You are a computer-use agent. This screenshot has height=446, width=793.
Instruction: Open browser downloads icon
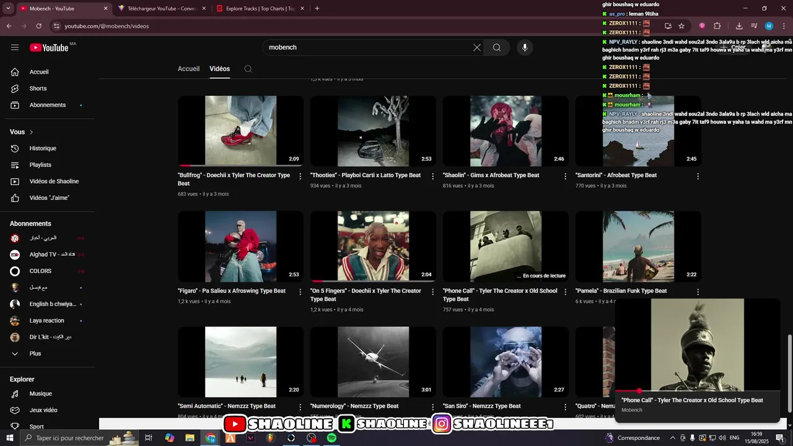tap(739, 26)
